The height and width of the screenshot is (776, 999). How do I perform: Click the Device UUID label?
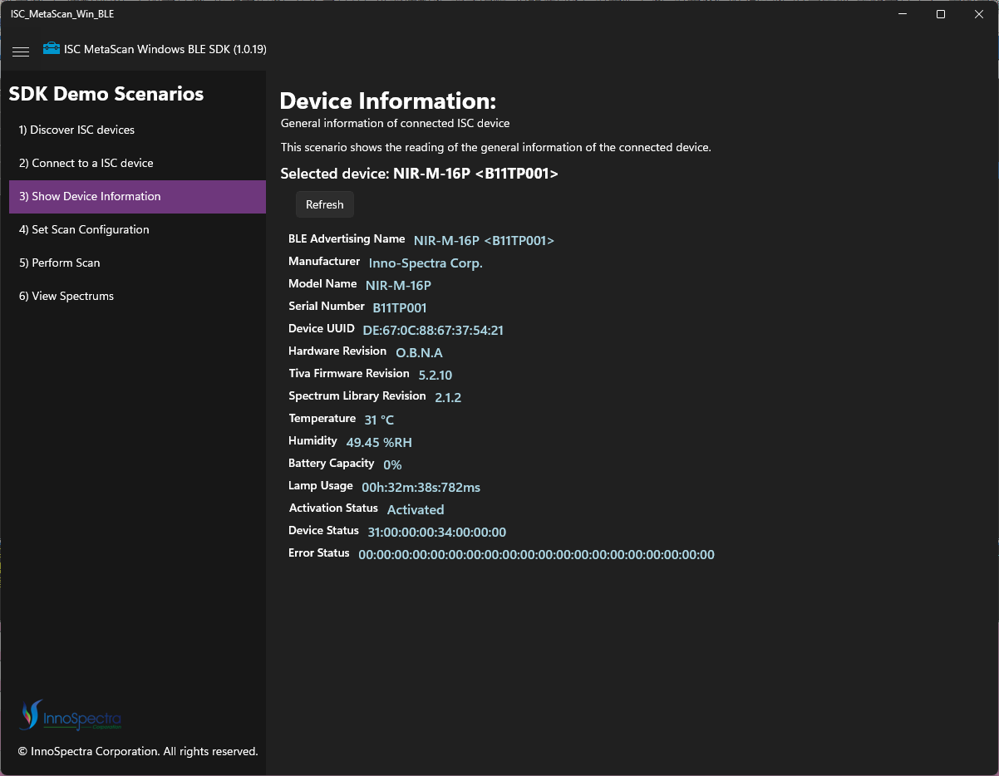tap(322, 328)
